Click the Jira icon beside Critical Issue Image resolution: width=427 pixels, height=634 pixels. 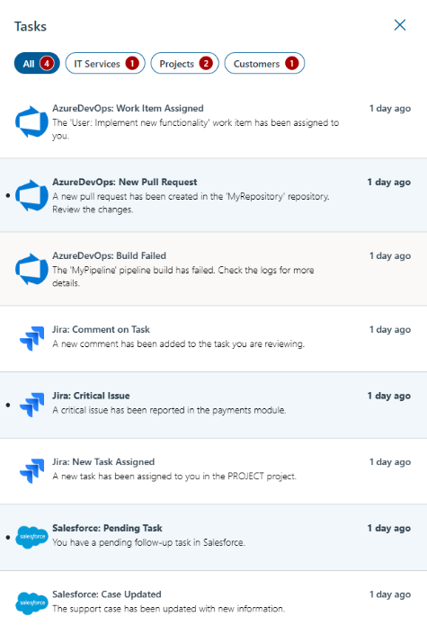(32, 405)
